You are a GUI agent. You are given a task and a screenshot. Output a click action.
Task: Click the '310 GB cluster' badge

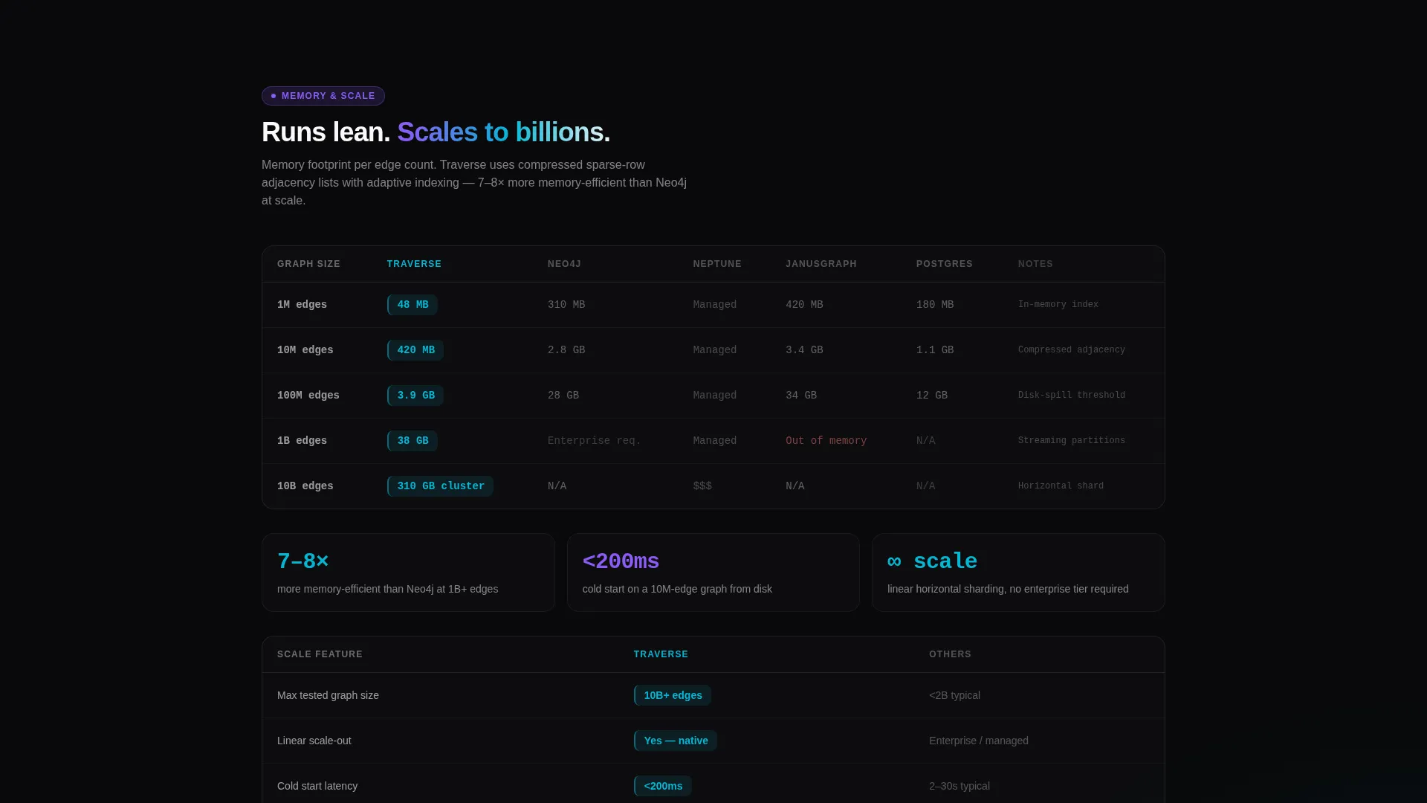(x=440, y=486)
